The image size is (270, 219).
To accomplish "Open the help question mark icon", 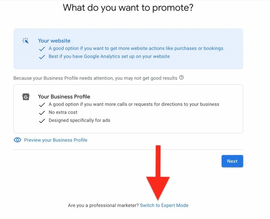I will tap(181, 78).
